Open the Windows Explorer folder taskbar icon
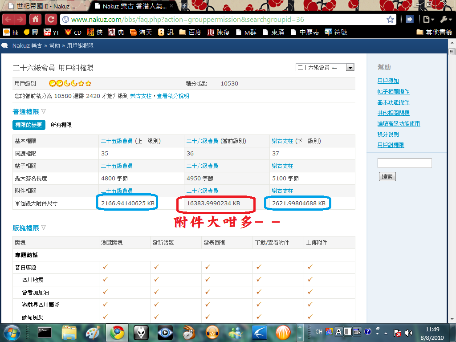Image resolution: width=456 pixels, height=342 pixels. pyautogui.click(x=69, y=332)
